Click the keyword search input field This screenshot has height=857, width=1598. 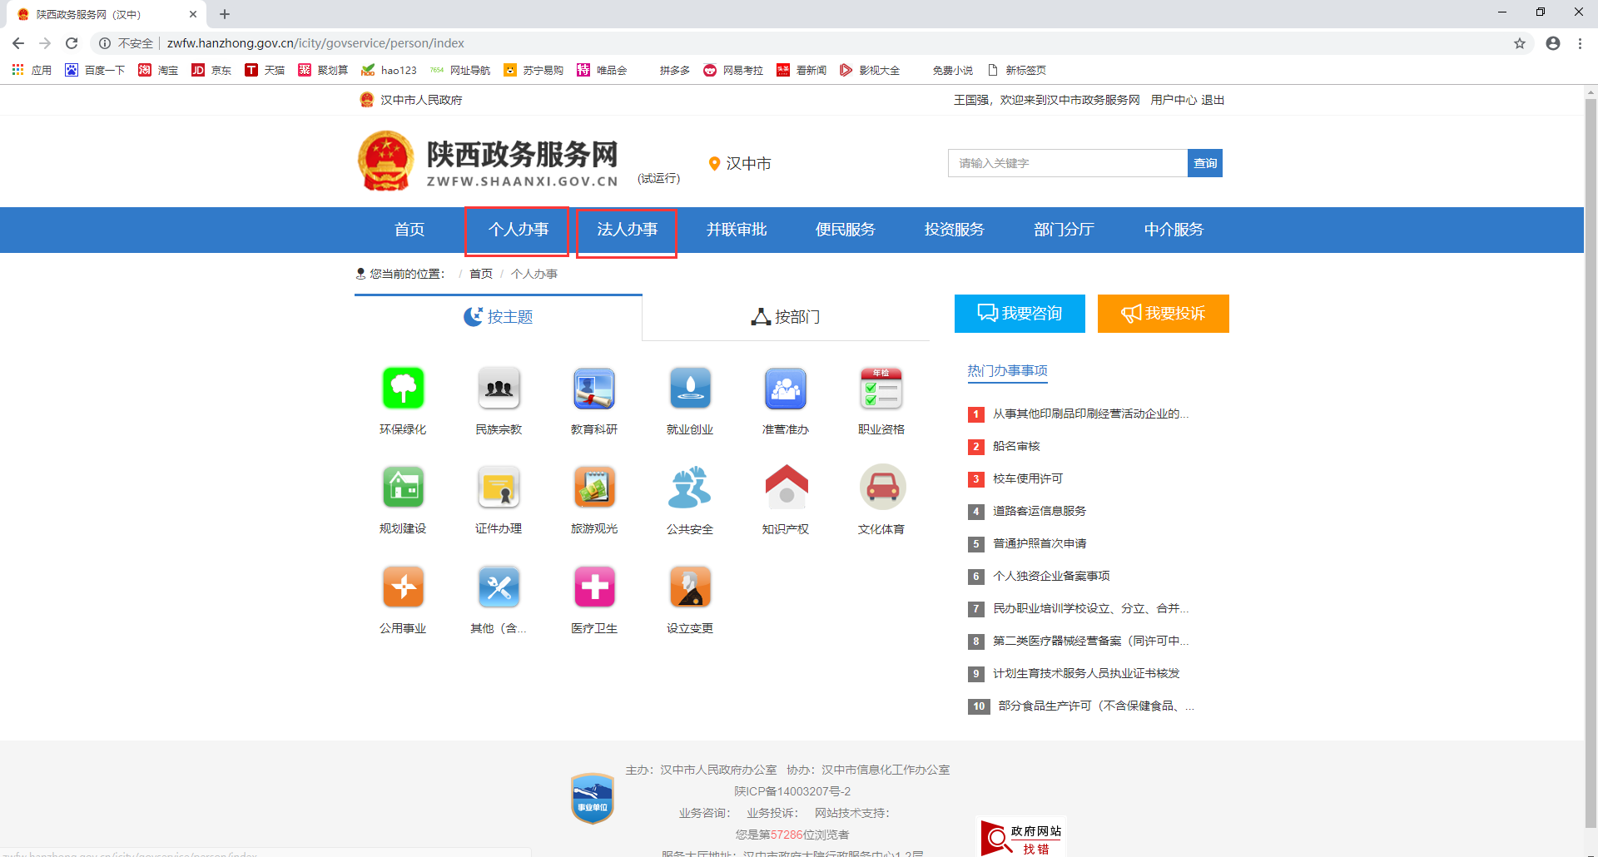tap(1068, 163)
